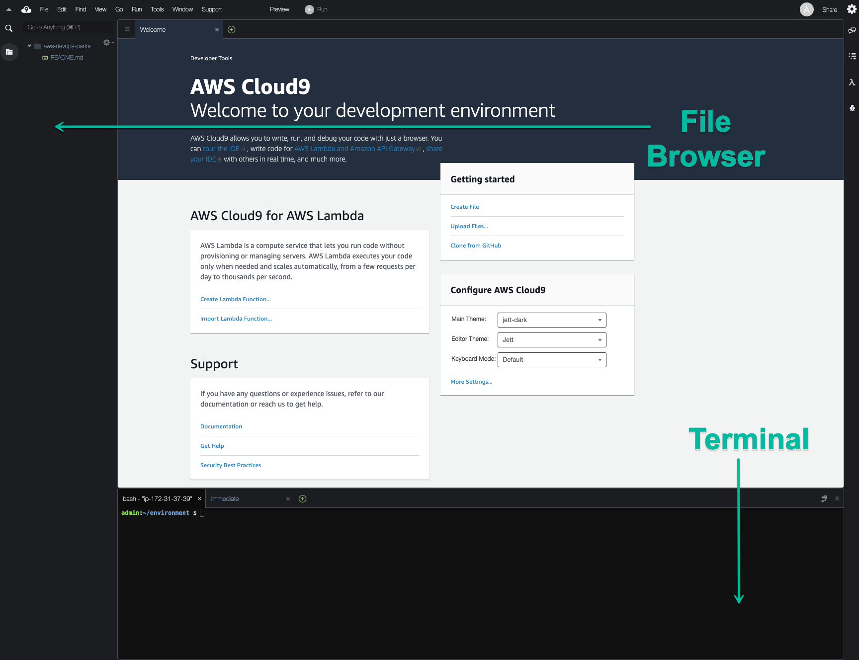Close the terminal panel
859x660 pixels.
(x=837, y=498)
